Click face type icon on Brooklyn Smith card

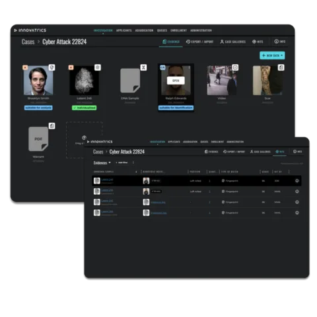(x=52, y=67)
